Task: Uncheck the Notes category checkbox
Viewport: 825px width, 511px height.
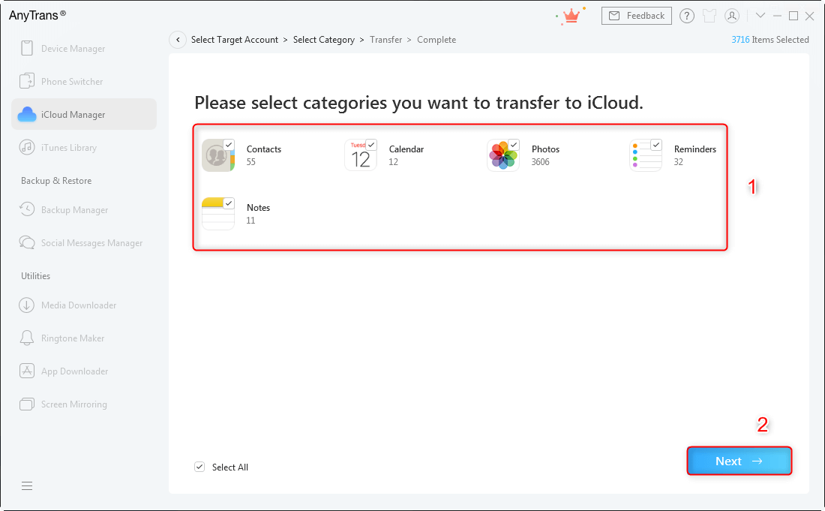Action: pyautogui.click(x=229, y=203)
